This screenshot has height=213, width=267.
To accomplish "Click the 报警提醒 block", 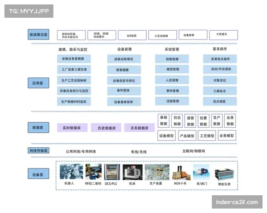I will point(124,70).
